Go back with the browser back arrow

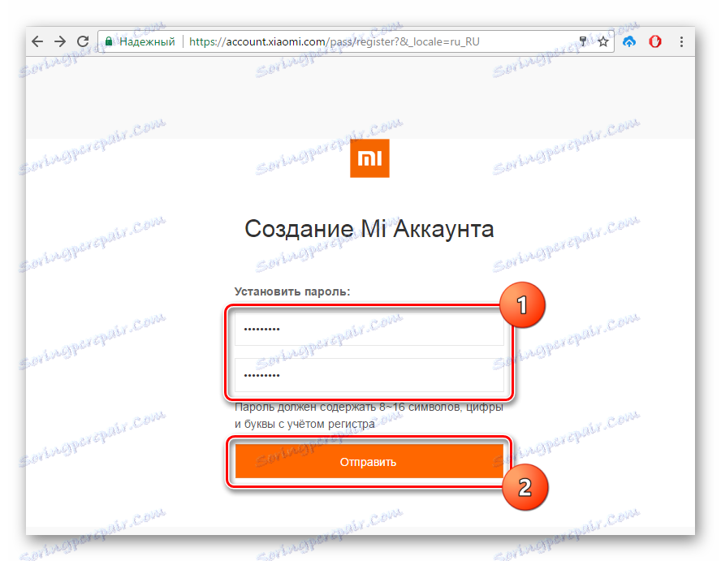tap(37, 42)
